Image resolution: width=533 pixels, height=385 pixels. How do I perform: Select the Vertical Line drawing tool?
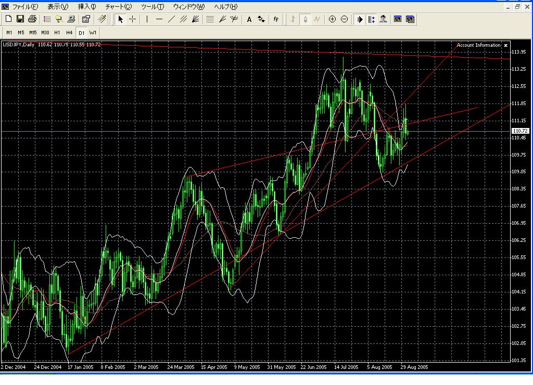click(x=147, y=19)
